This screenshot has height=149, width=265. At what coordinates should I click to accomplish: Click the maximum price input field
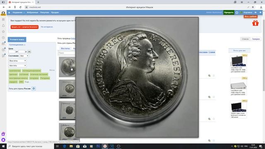coord(22,51)
